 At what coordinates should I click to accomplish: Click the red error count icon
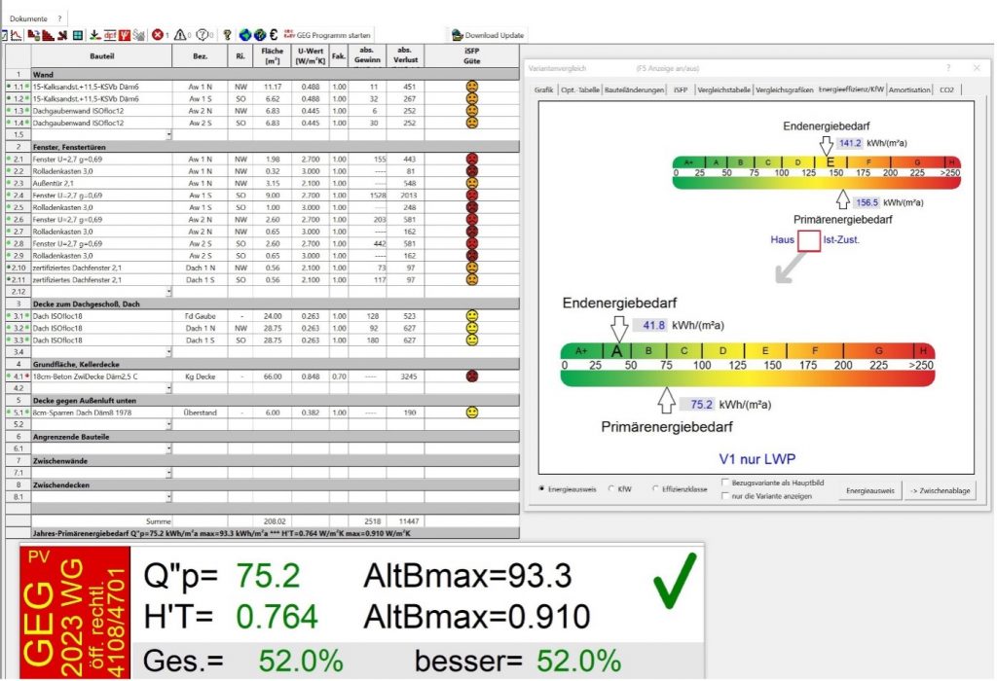tap(157, 35)
